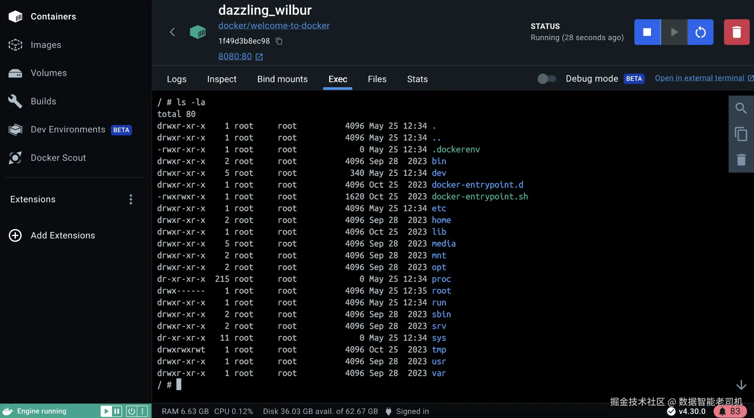Click the Docker whale engine status icon
Image resolution: width=754 pixels, height=418 pixels.
click(7, 411)
